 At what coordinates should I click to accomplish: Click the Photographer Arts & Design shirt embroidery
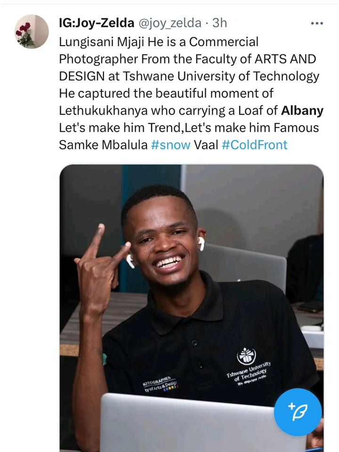coord(160,383)
